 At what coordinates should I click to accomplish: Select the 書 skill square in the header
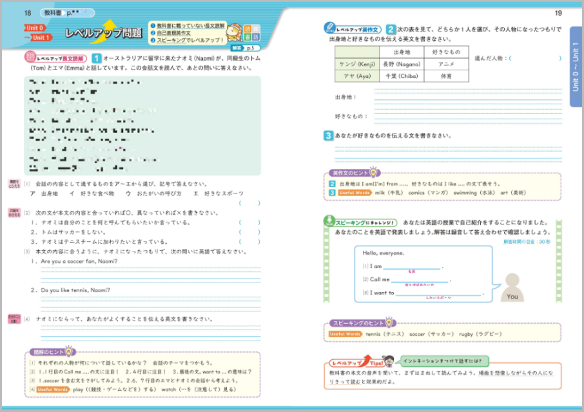pos(248,37)
